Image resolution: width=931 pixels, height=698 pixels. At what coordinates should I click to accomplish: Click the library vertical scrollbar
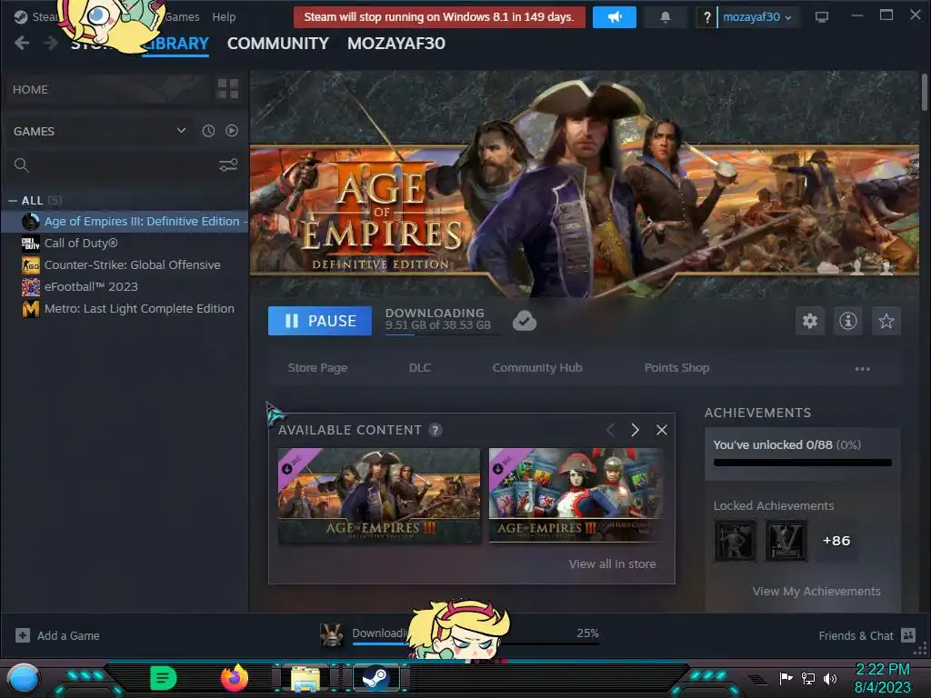click(x=925, y=92)
